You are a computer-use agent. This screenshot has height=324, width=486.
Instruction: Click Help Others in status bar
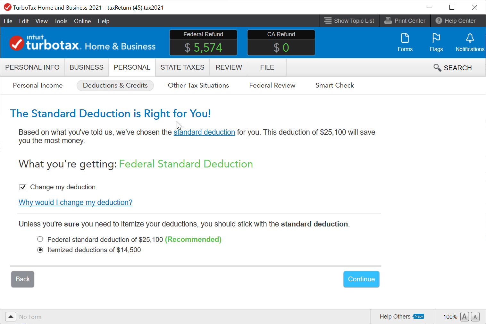tap(395, 317)
